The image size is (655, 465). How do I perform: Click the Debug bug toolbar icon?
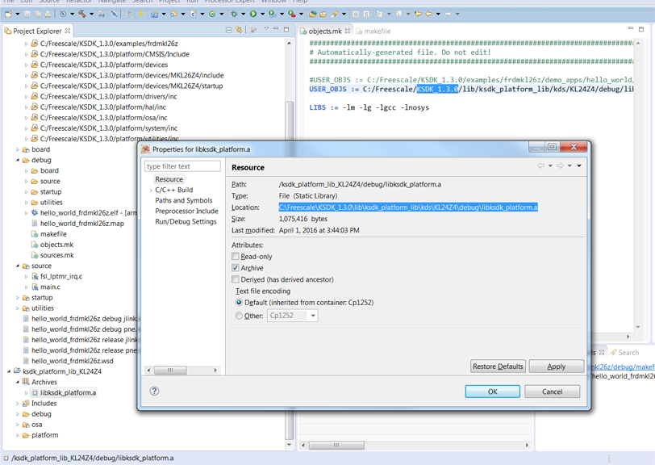click(x=234, y=14)
